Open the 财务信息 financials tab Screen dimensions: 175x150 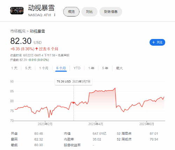[111, 12]
